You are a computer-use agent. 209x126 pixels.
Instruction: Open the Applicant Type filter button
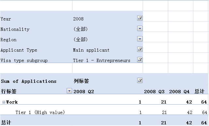click(x=140, y=49)
